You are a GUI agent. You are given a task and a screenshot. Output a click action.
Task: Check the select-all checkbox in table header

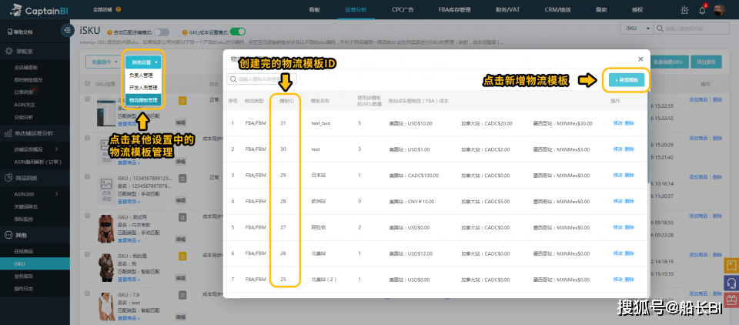coord(89,83)
